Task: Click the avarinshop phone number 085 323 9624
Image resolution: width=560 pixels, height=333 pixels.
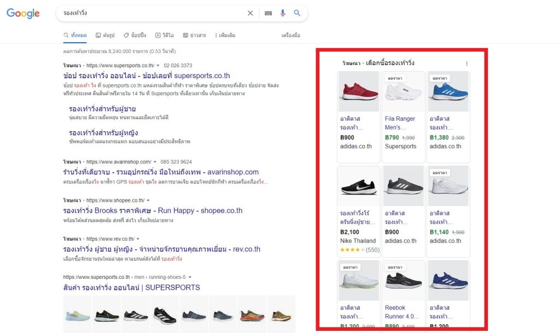Action: tap(176, 162)
